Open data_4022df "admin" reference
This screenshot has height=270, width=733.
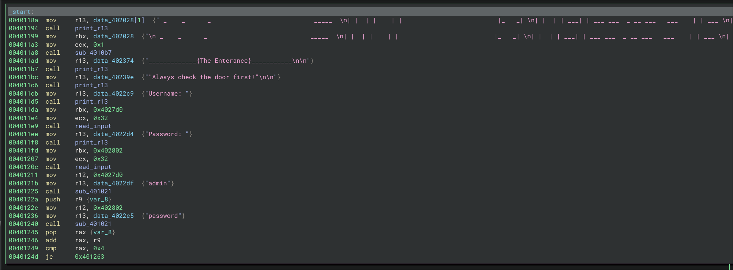pyautogui.click(x=113, y=184)
